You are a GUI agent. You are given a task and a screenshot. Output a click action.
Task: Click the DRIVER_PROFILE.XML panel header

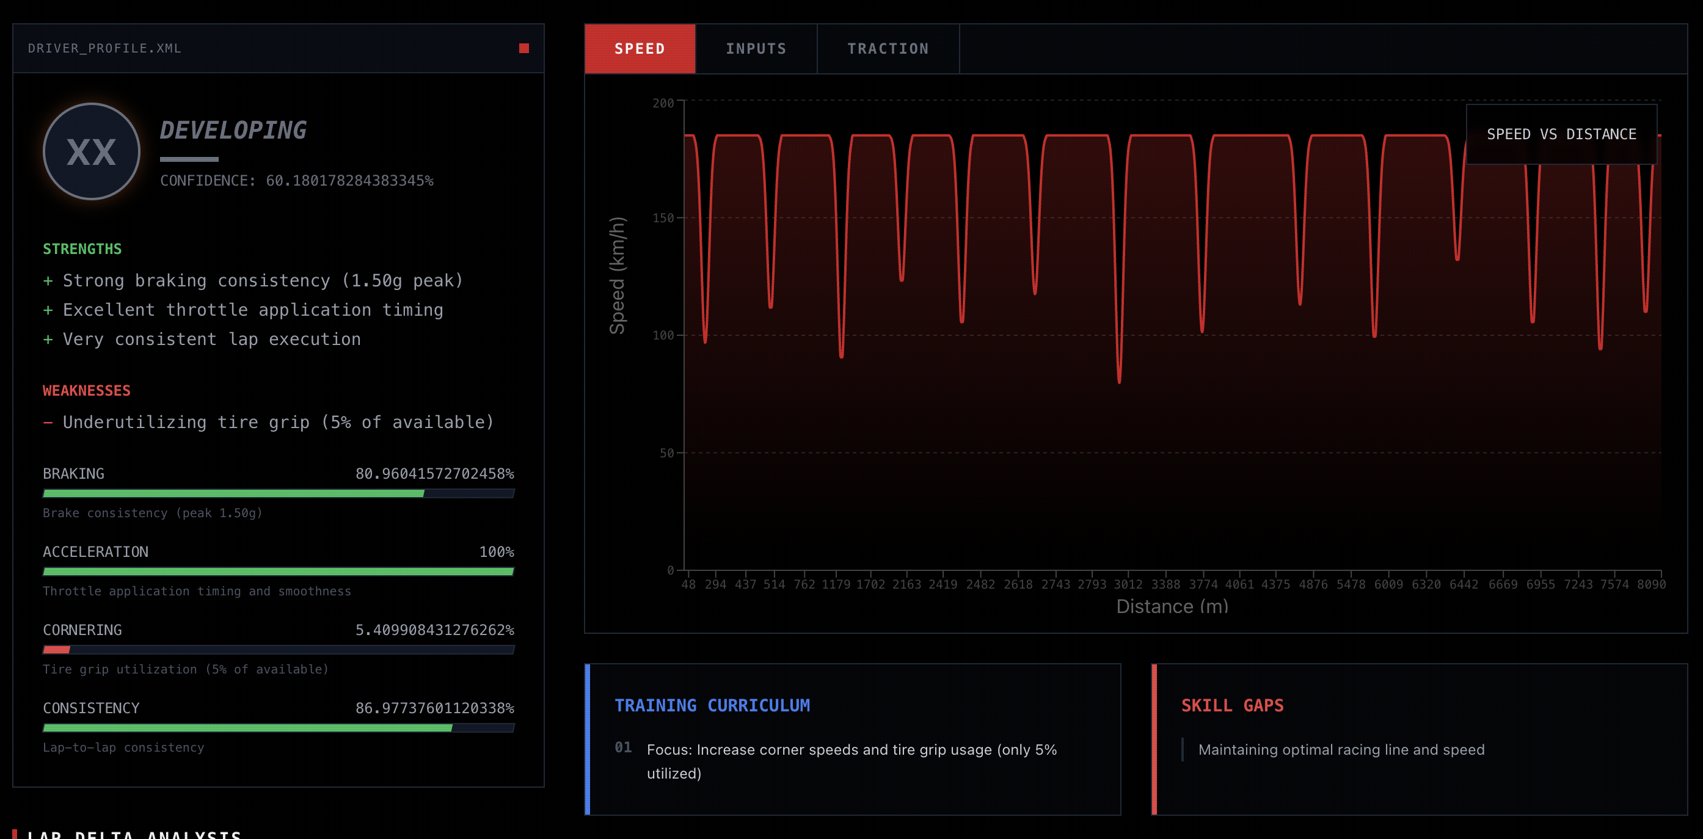(x=104, y=48)
